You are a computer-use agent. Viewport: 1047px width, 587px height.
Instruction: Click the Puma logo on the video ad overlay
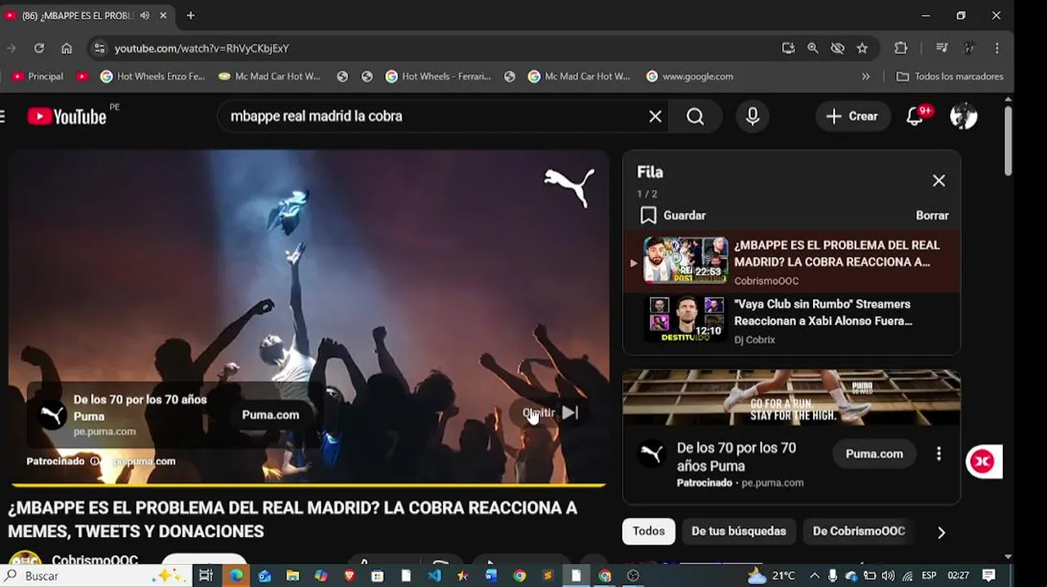click(52, 415)
